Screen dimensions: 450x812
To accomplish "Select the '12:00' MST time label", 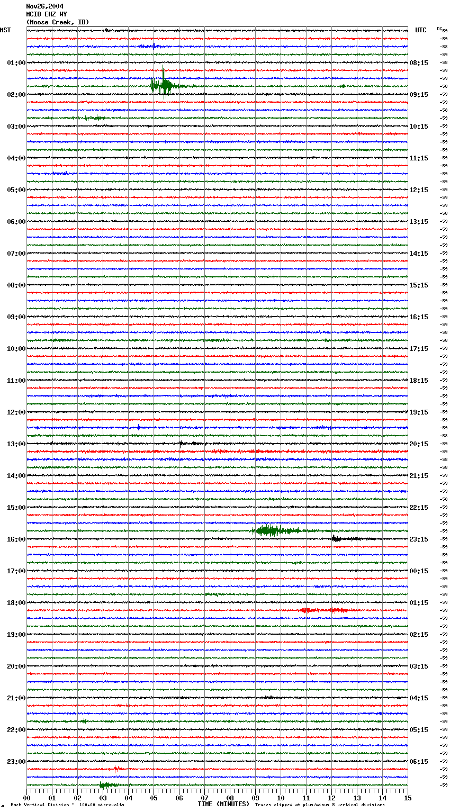I will click(x=16, y=412).
